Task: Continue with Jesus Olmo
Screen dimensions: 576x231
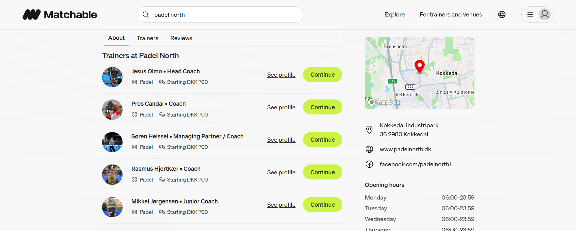Action: [323, 75]
